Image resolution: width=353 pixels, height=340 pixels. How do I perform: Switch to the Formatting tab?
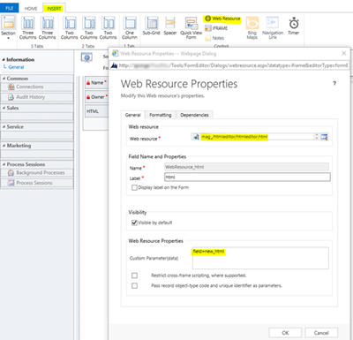[x=160, y=115]
